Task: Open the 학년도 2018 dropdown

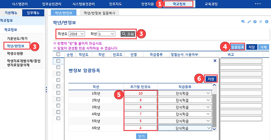Action: click(x=76, y=34)
